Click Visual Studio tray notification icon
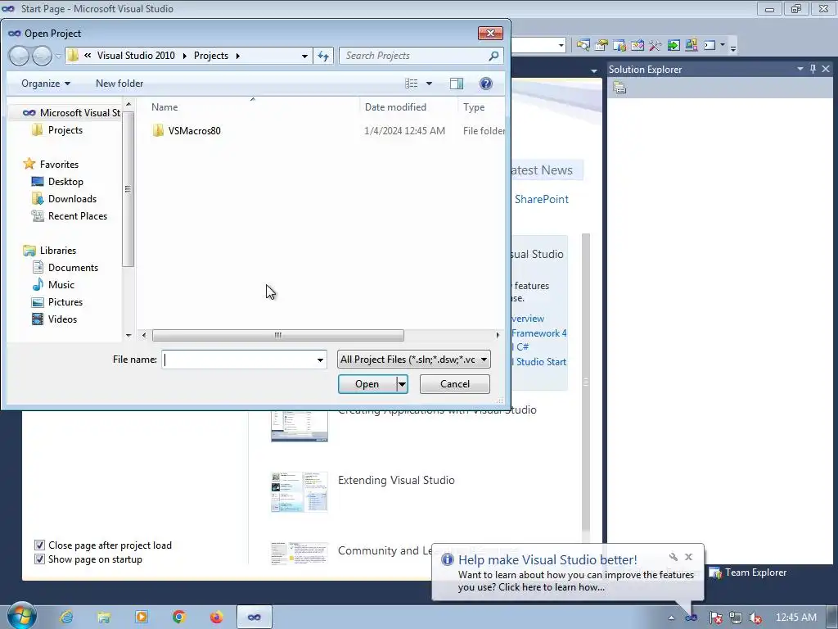This screenshot has height=629, width=838. (x=691, y=618)
